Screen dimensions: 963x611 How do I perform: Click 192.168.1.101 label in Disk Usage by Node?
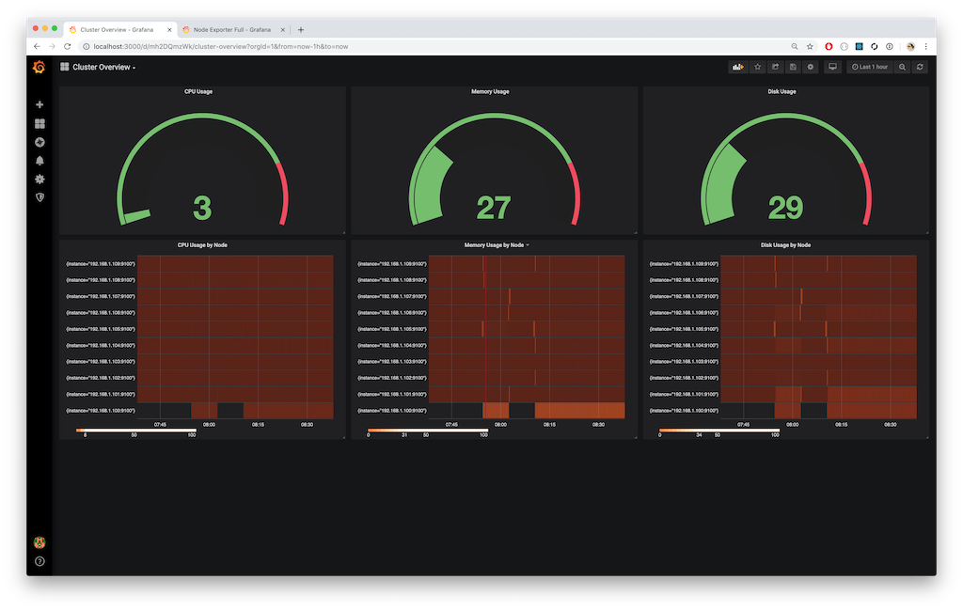point(684,394)
